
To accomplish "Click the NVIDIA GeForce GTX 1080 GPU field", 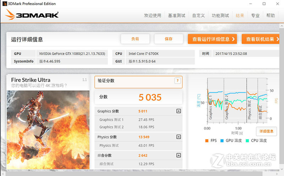I will click(x=72, y=54).
